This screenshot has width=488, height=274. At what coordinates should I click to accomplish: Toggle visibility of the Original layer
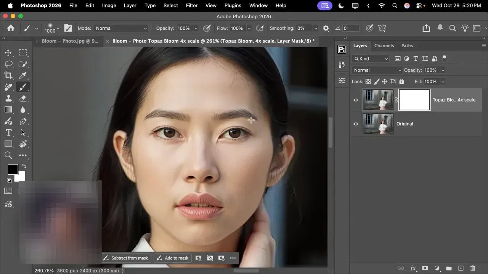356,124
